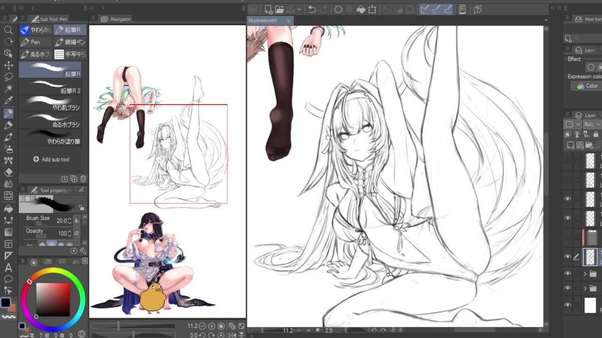Toggle the Lock Layer padlock in the Layer panel
This screenshot has height=338, width=602.
tap(596, 134)
